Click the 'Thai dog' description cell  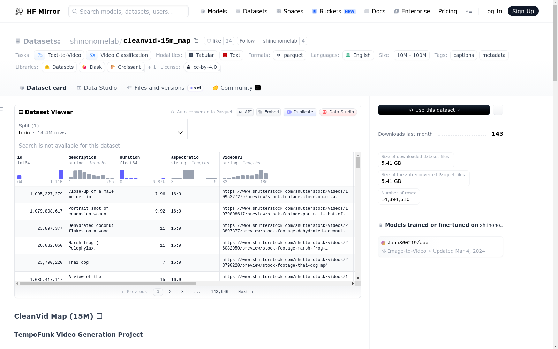click(x=91, y=263)
